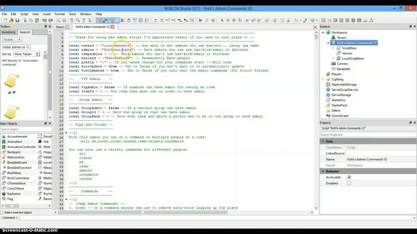Select second script thumbnail in Toolbox
This screenshot has height=234, width=417.
11,112
